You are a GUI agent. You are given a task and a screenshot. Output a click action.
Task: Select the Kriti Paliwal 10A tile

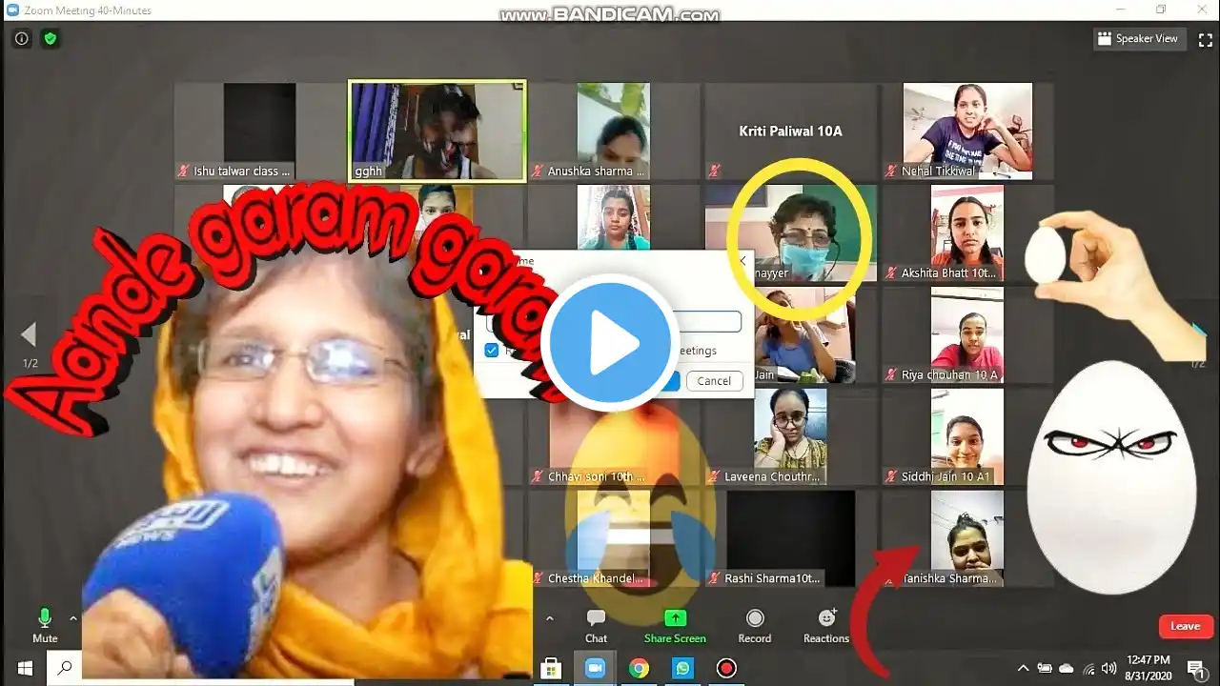point(790,131)
